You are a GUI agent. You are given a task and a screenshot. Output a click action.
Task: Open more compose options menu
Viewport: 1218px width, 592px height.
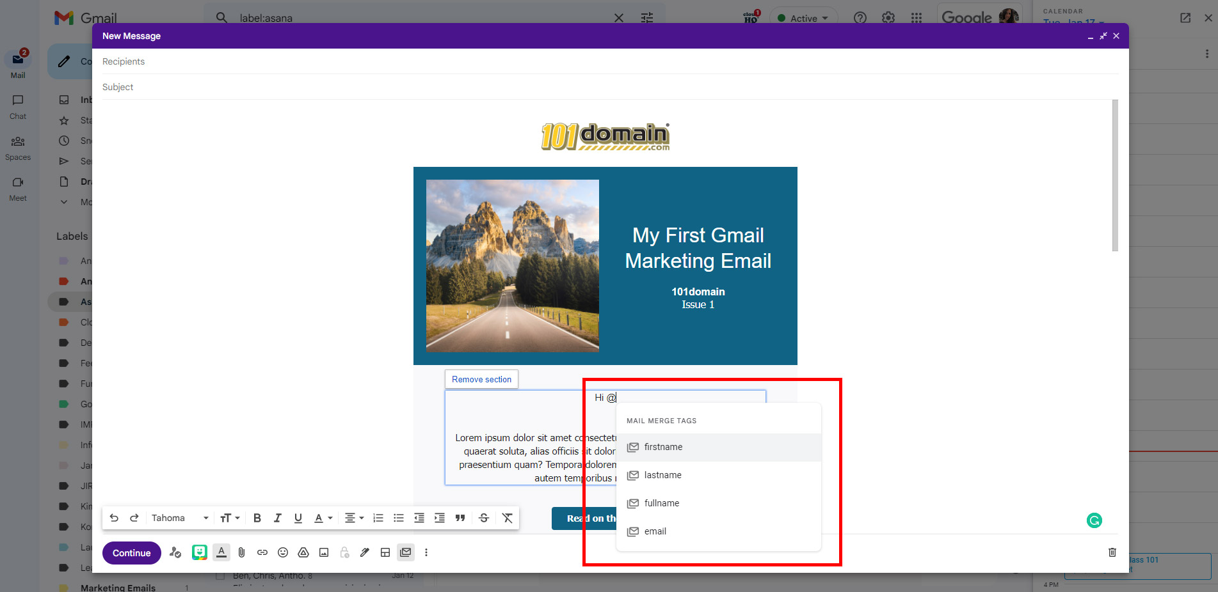point(426,552)
